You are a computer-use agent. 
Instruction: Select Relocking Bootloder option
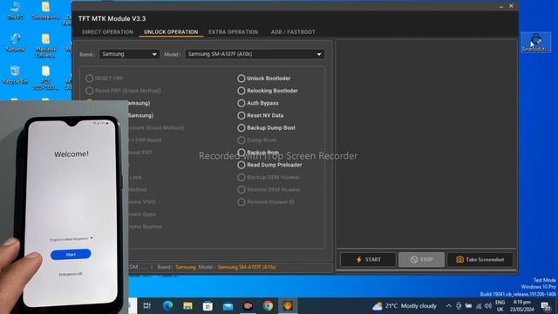pos(268,91)
